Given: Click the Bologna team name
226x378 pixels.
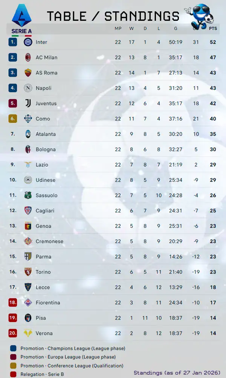Looking at the screenshot, I should (46, 149).
